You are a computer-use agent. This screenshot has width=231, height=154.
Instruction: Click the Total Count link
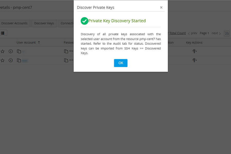coord(177,33)
